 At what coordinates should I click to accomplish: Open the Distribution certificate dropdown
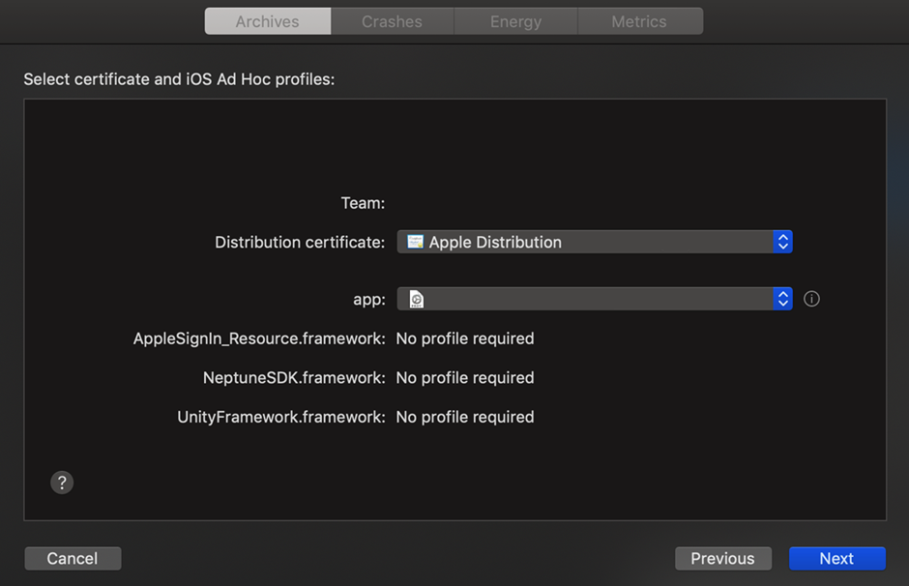(x=594, y=242)
